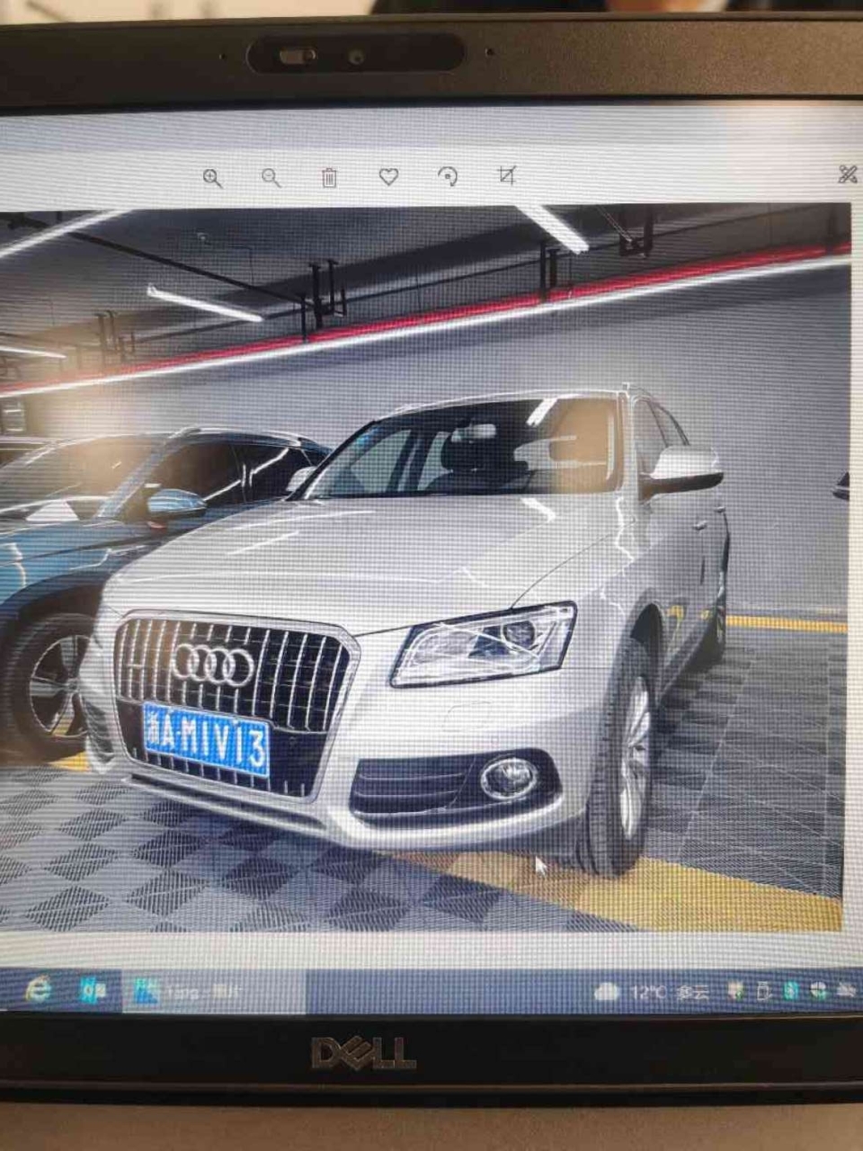Add the photo to favorites
The image size is (863, 1151).
[388, 177]
